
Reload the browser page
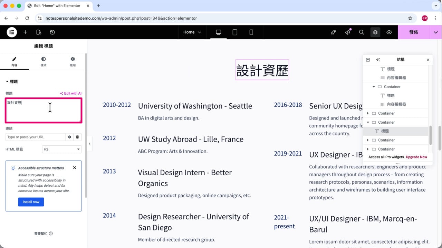tap(27, 18)
